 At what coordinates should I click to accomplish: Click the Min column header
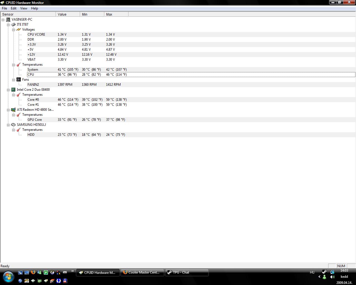92,14
